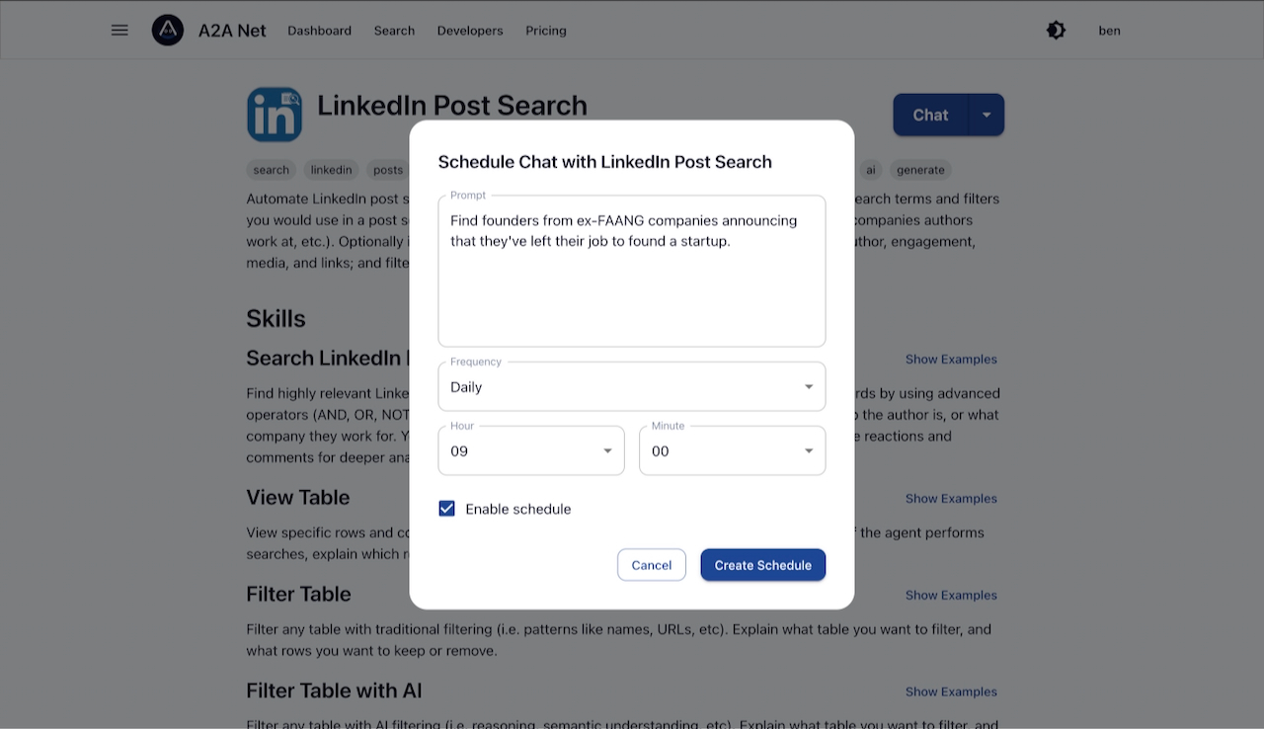This screenshot has width=1264, height=729.
Task: Uncheck the Enable schedule checkbox
Action: (x=446, y=508)
